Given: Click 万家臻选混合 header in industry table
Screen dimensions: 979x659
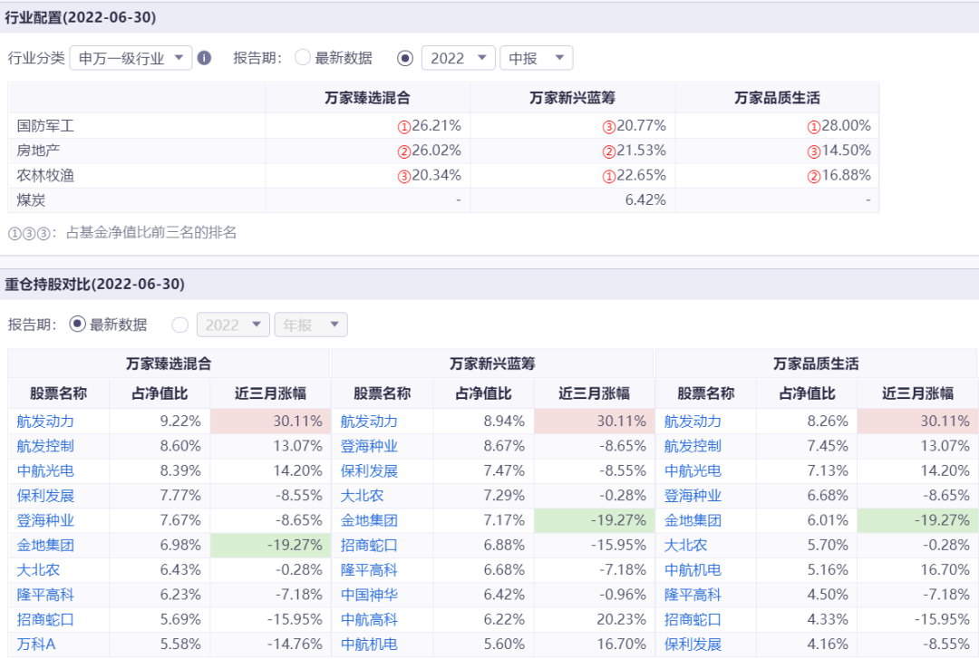Looking at the screenshot, I should (x=368, y=98).
